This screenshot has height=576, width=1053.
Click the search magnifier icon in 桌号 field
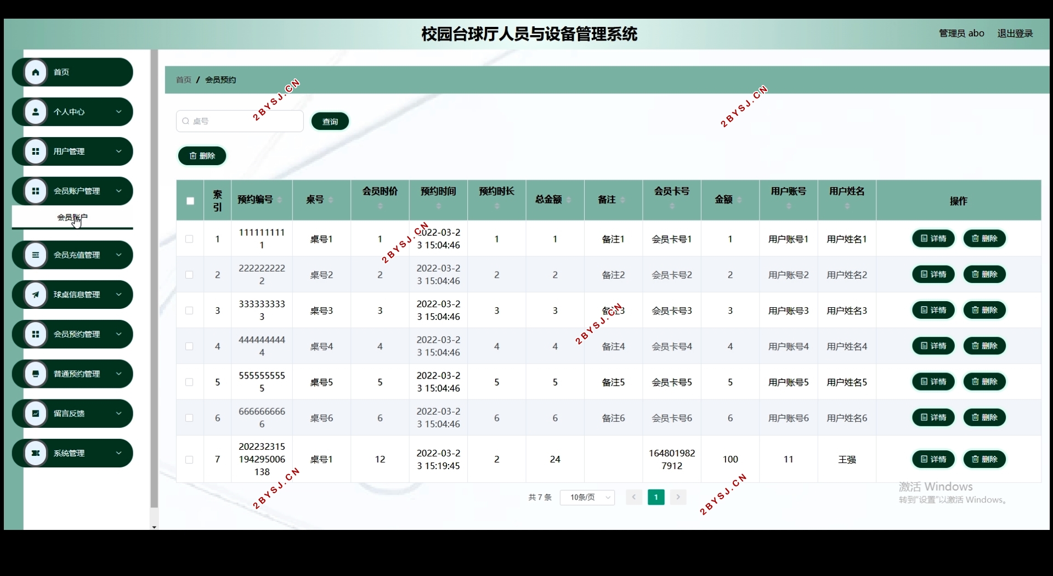186,121
